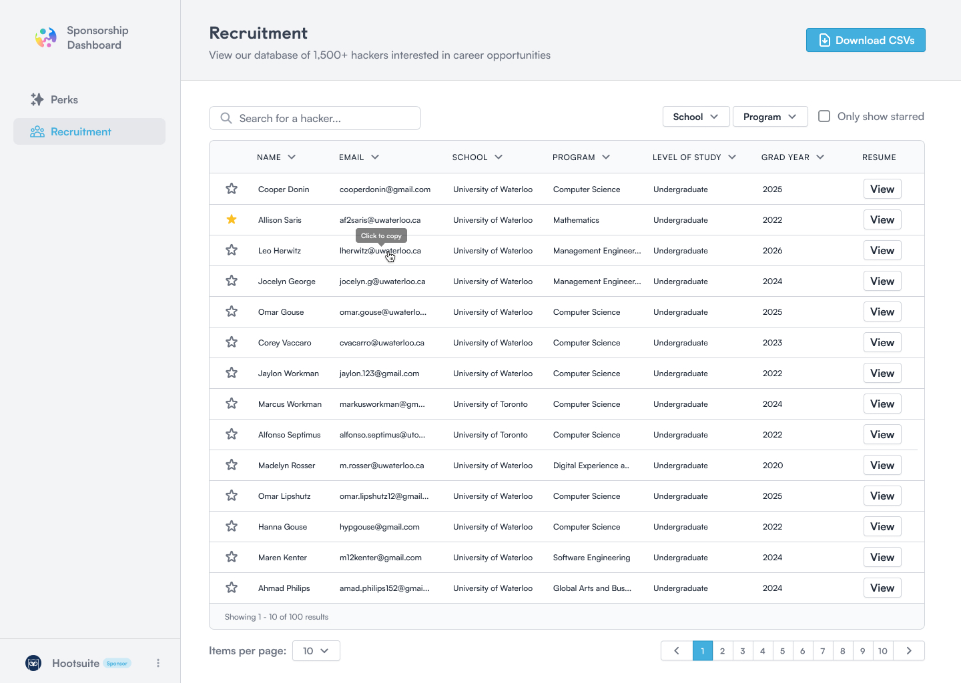The height and width of the screenshot is (683, 961).
Task: Change the Items per page dropdown
Action: 316,651
